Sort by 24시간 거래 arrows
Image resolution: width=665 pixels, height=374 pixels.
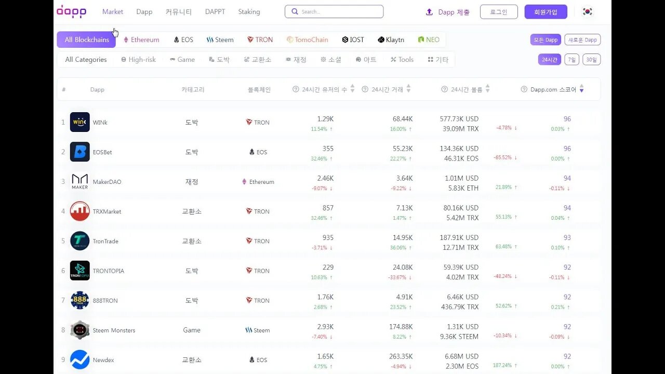coord(408,89)
